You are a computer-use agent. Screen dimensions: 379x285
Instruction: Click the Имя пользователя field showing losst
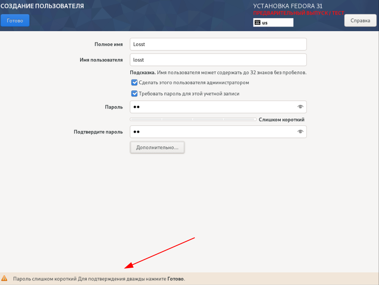tap(218, 60)
